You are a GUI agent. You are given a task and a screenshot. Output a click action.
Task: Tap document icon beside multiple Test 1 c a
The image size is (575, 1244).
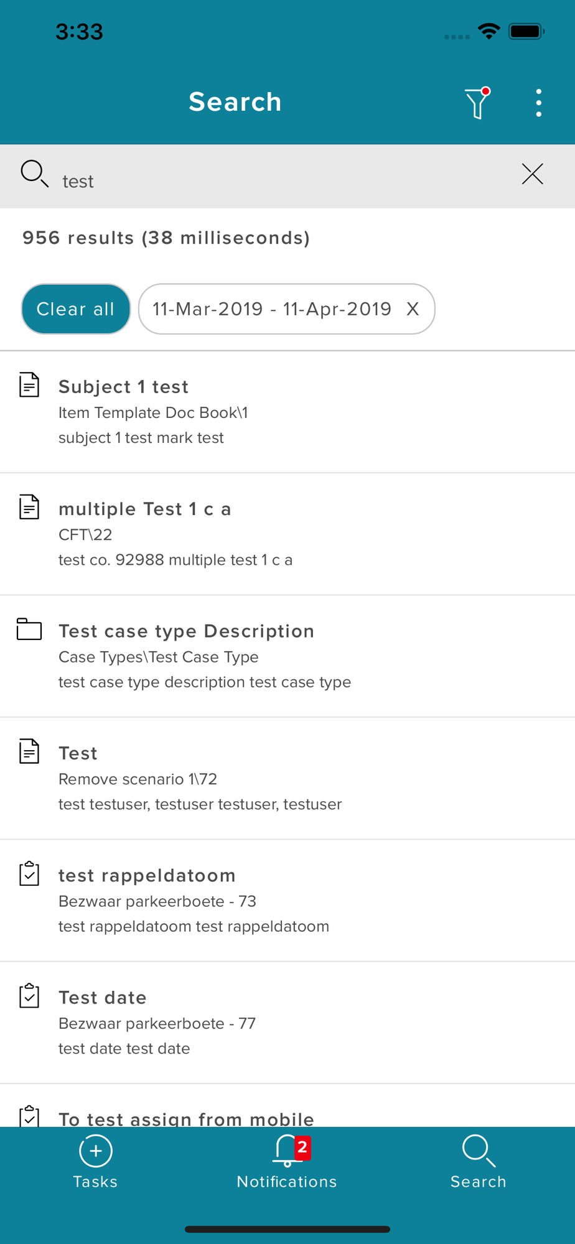tap(29, 507)
